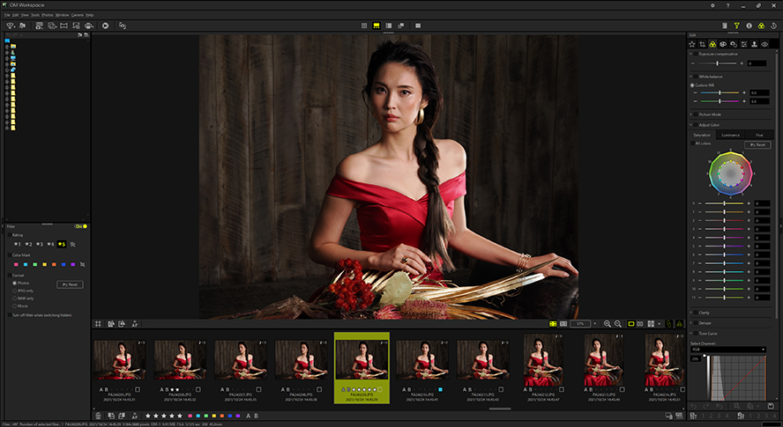Click the import from camera toolbar icon

pos(11,26)
